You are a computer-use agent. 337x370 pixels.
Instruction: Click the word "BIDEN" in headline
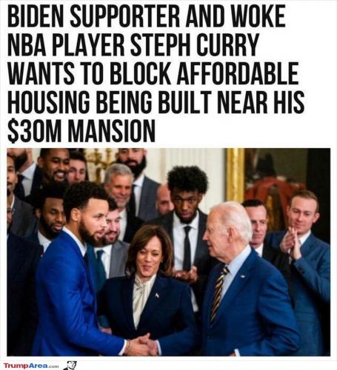coord(36,16)
